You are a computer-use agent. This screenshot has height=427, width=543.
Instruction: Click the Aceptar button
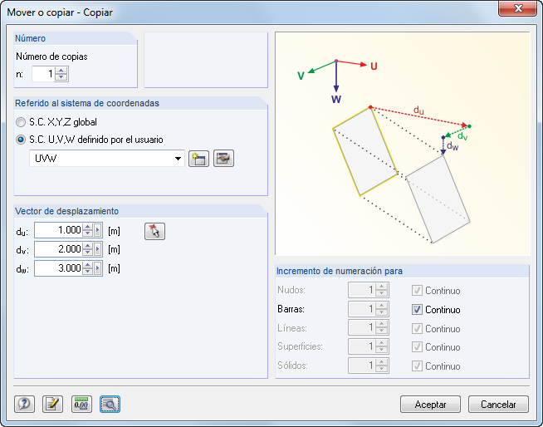pos(430,404)
